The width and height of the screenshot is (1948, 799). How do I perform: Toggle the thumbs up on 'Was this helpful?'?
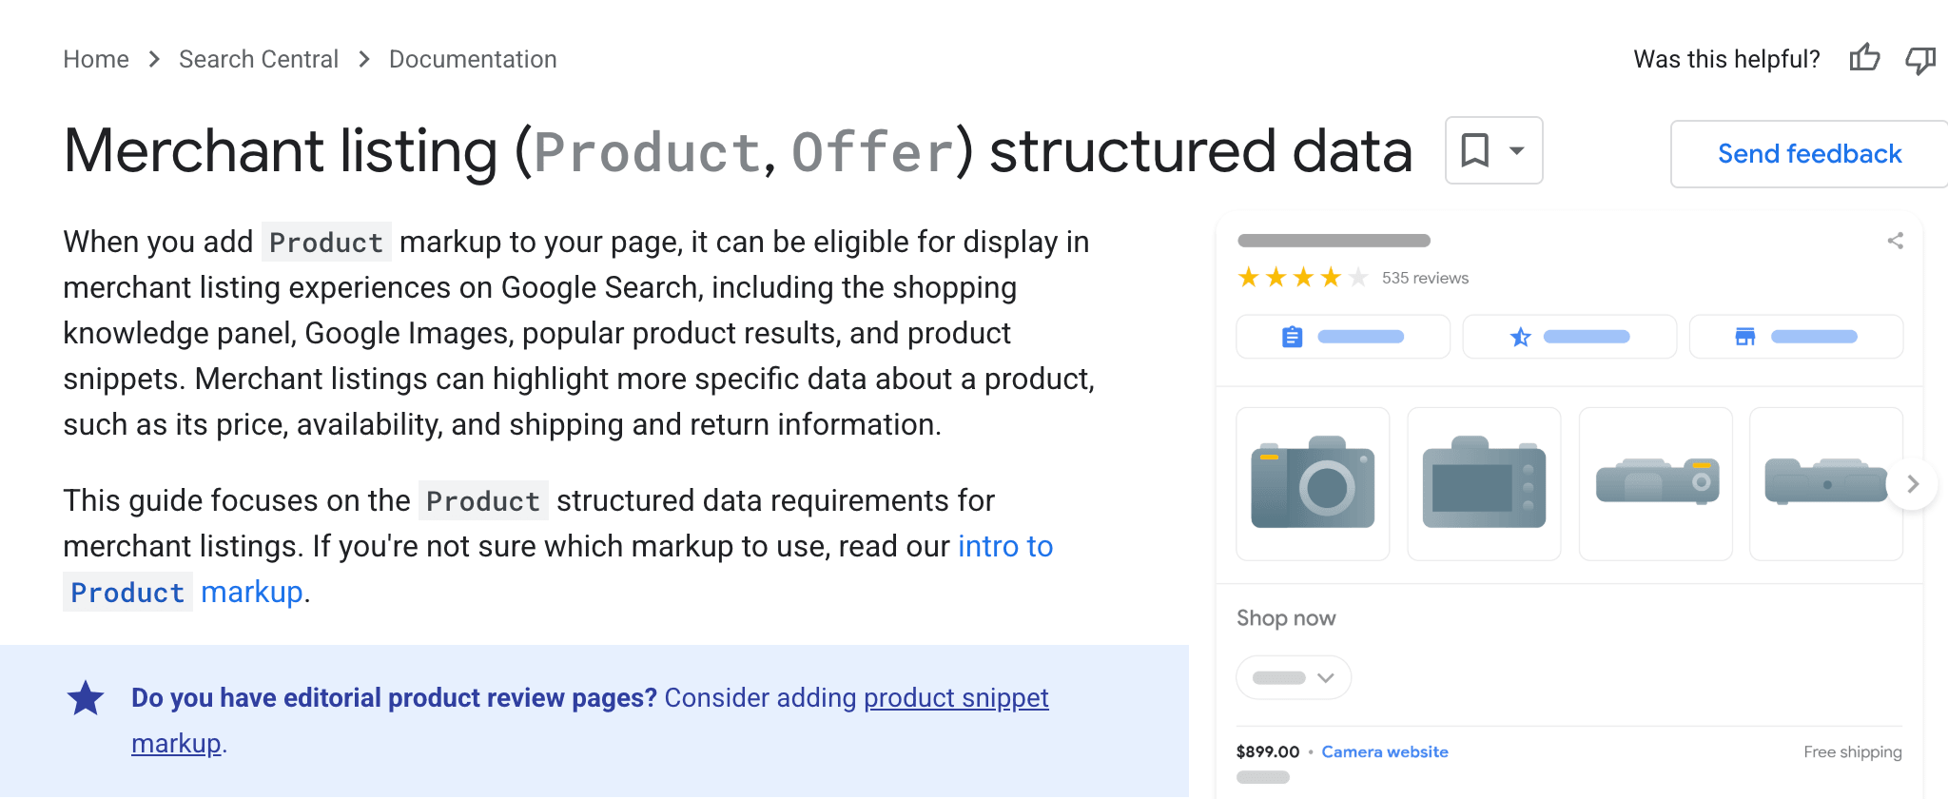(1864, 59)
